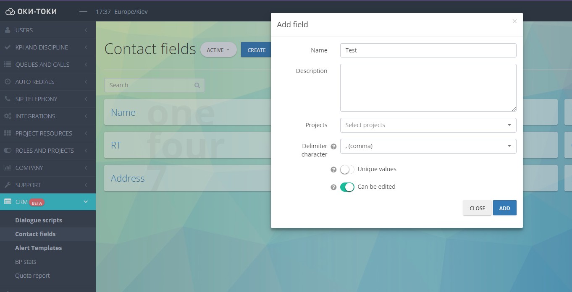Click the Search input field
Viewport: 572px width, 292px height.
coord(154,85)
